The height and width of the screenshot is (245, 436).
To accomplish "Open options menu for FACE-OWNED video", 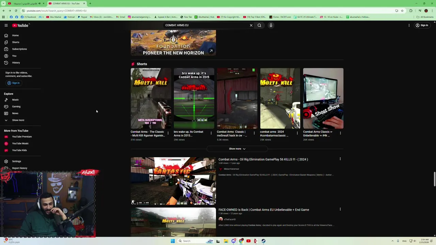I will [340, 209].
